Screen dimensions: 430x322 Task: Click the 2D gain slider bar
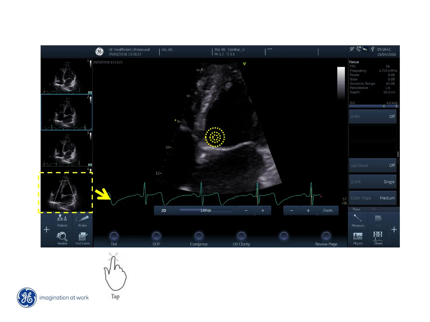[205, 210]
